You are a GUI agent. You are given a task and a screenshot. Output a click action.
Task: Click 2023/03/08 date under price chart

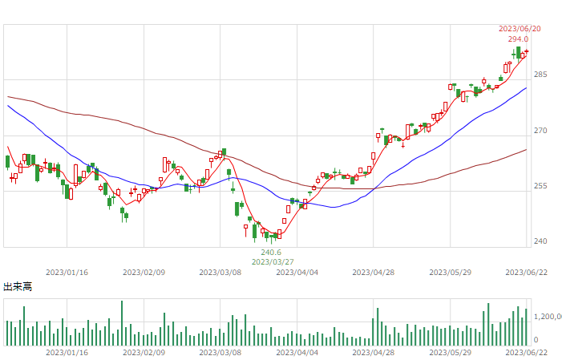[220, 273]
